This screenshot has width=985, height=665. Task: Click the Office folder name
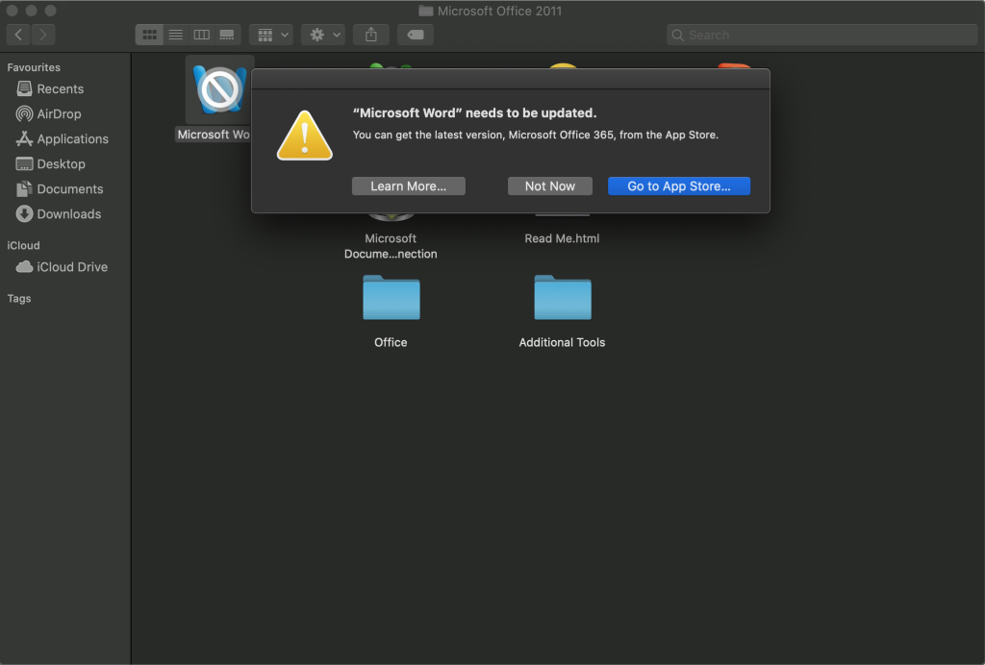pos(391,342)
